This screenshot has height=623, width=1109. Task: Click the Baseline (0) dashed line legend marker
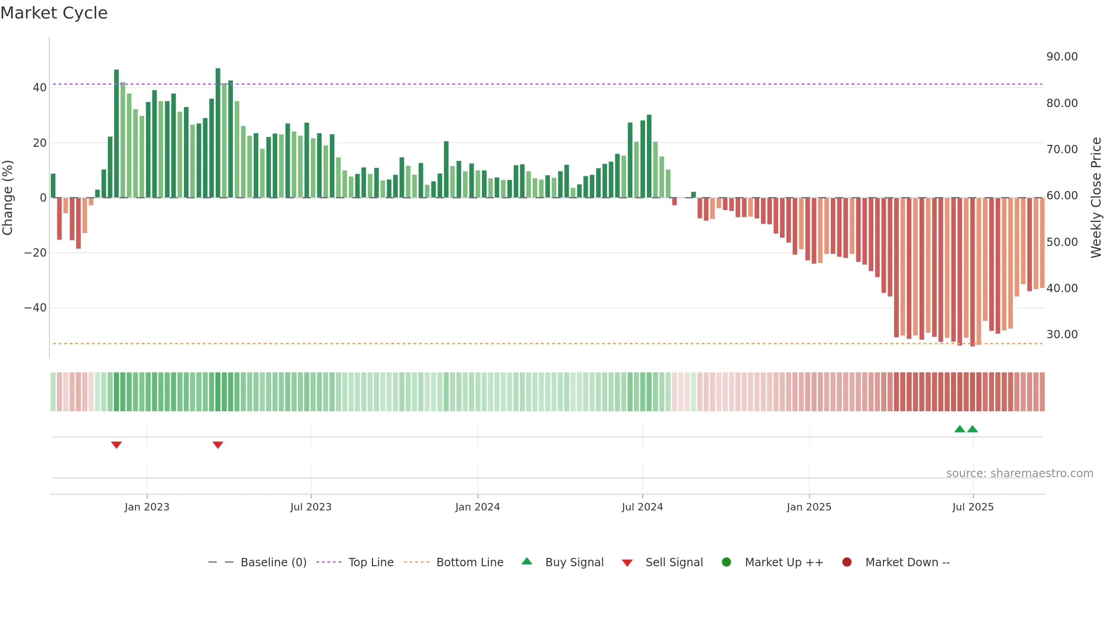pyautogui.click(x=221, y=562)
